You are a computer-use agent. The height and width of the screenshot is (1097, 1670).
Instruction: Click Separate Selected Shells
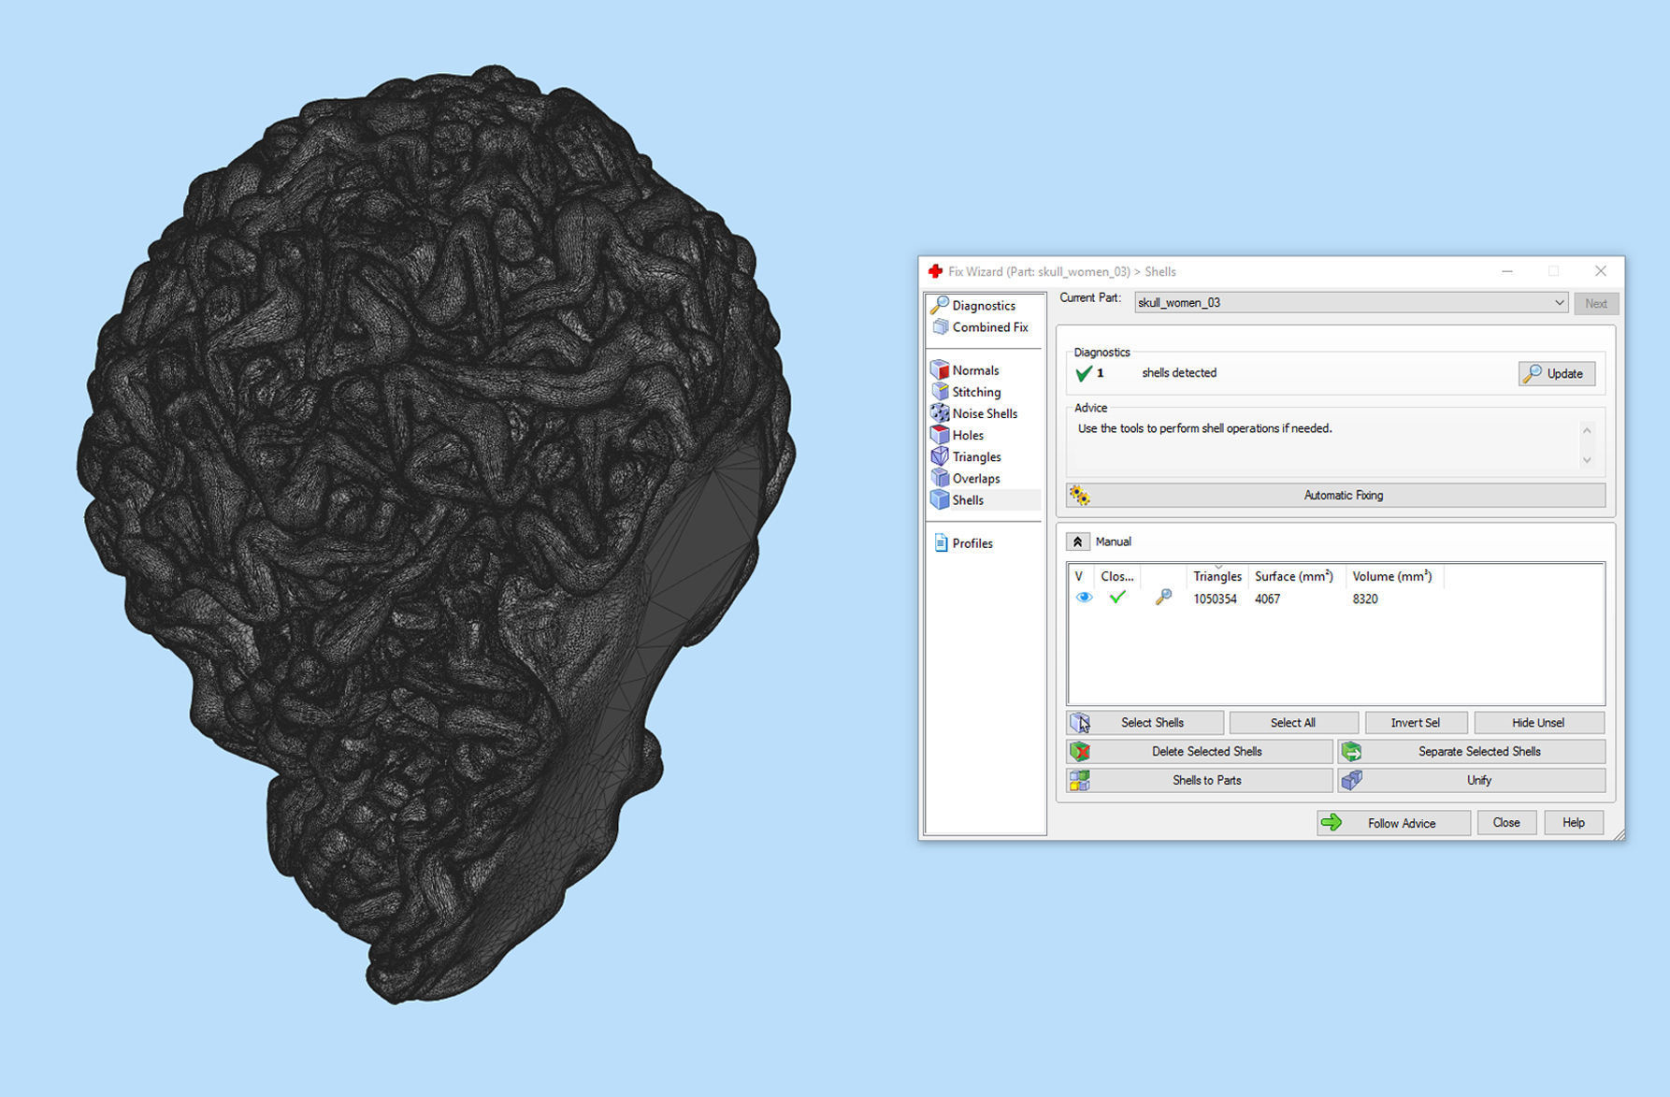(1472, 751)
